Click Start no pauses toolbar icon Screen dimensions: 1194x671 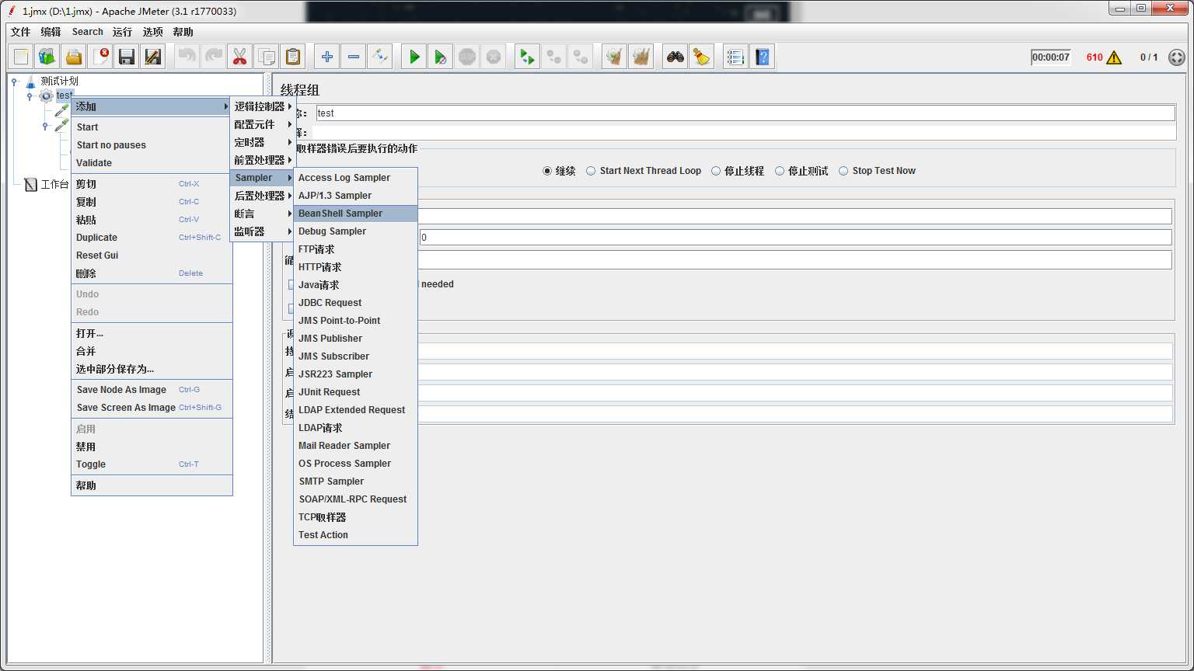click(x=441, y=57)
